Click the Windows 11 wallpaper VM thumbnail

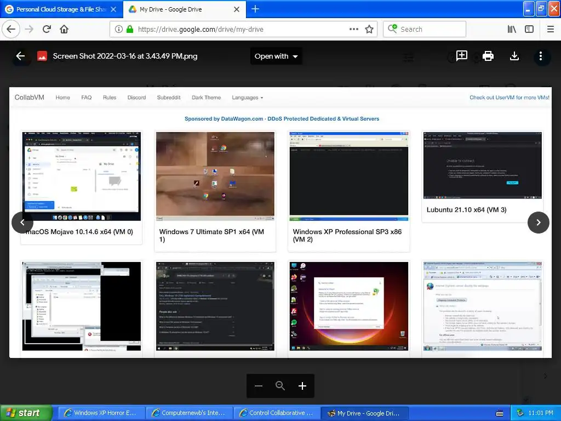349,306
